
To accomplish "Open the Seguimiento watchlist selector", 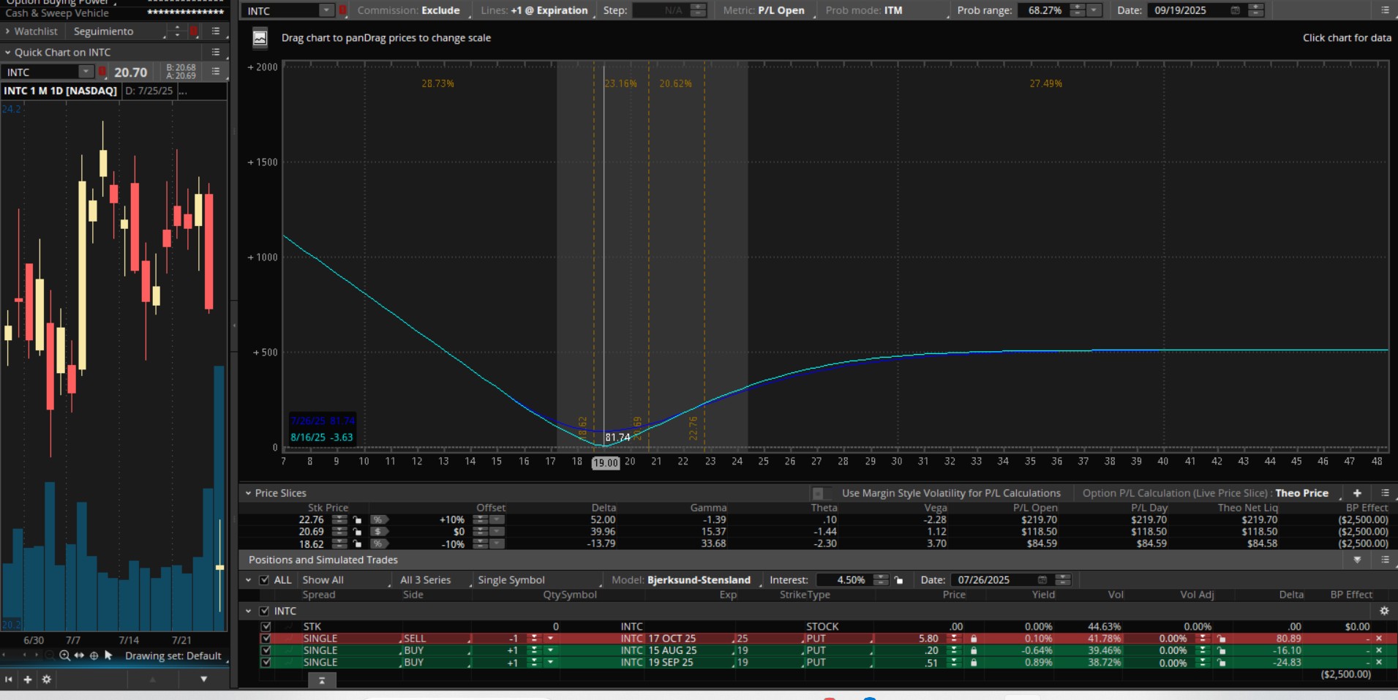I will click(x=103, y=31).
